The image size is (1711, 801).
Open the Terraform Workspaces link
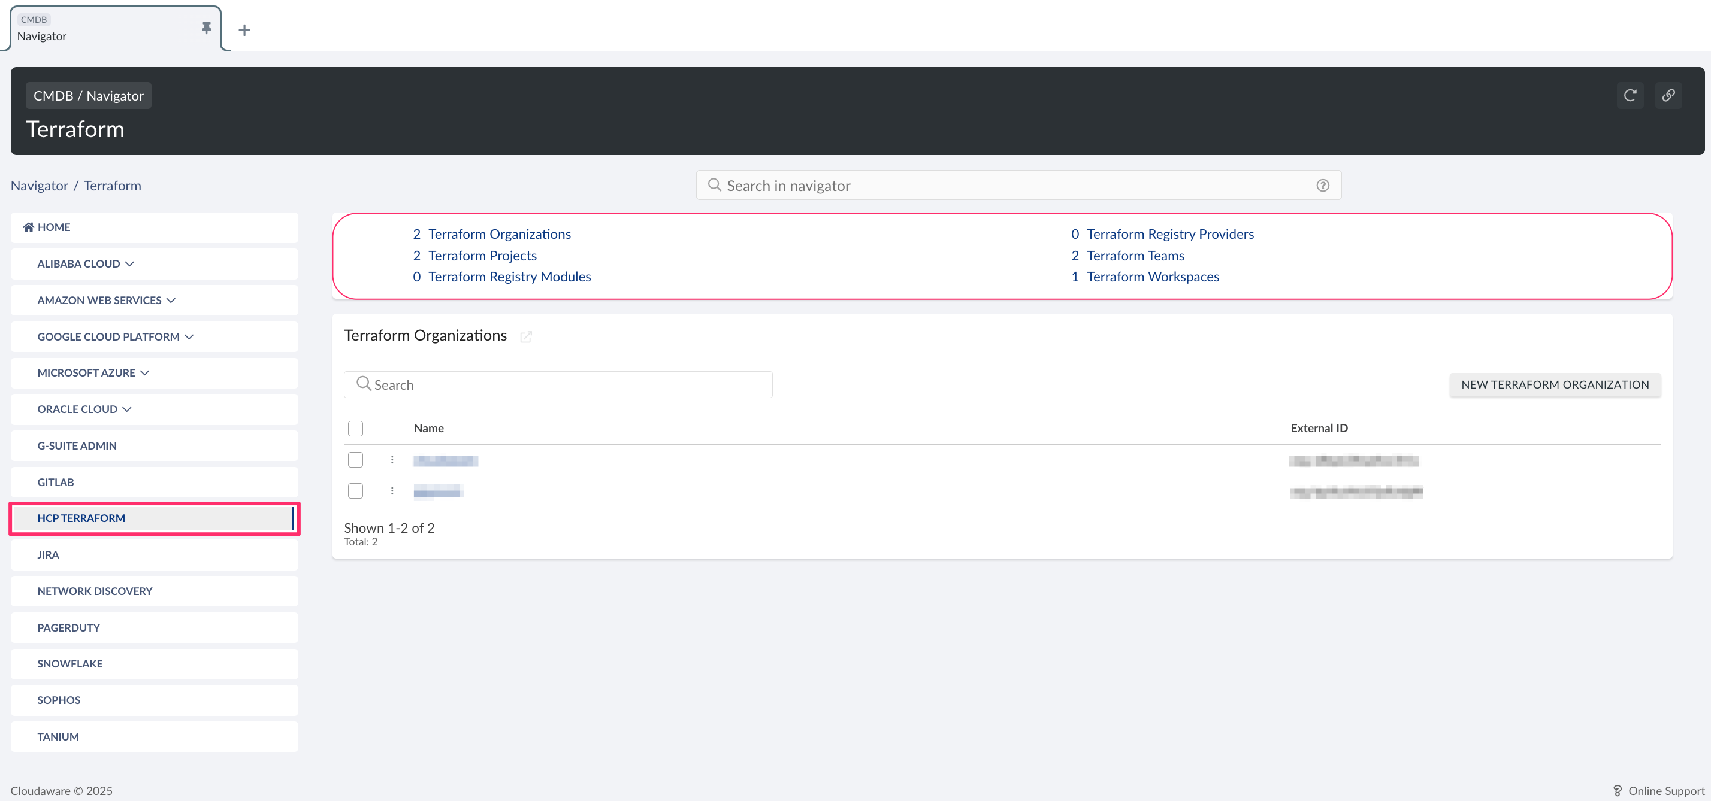[1151, 277]
